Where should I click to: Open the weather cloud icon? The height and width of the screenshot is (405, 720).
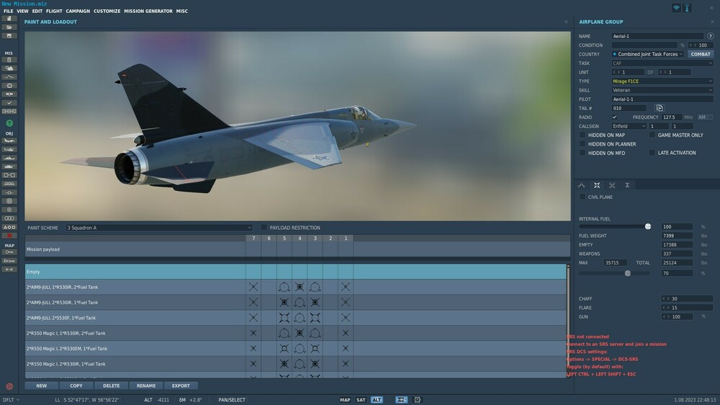(x=9, y=68)
